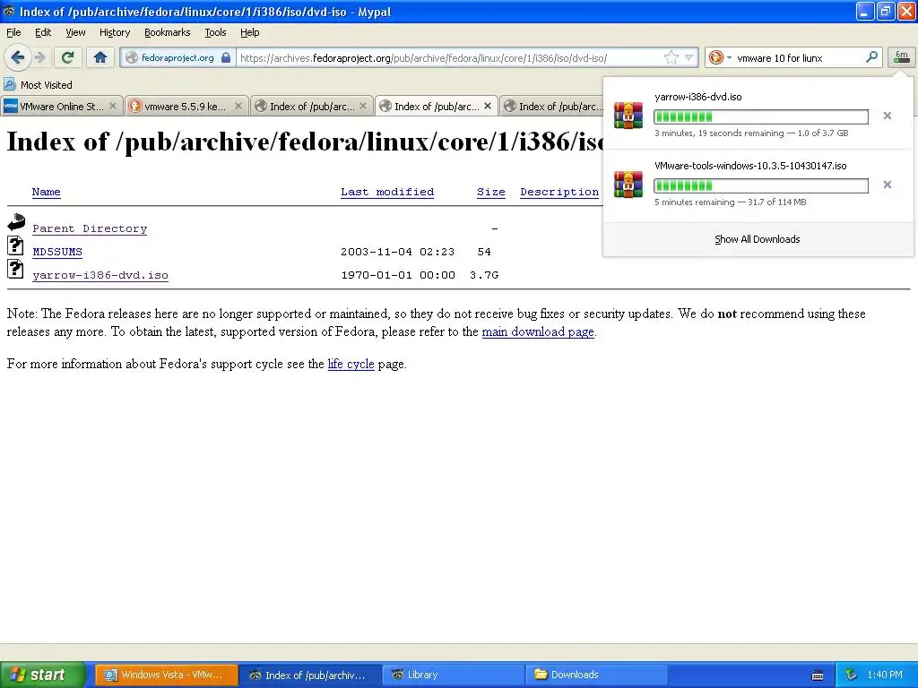Open the Tools menu
Viewport: 918px width, 688px height.
215,32
